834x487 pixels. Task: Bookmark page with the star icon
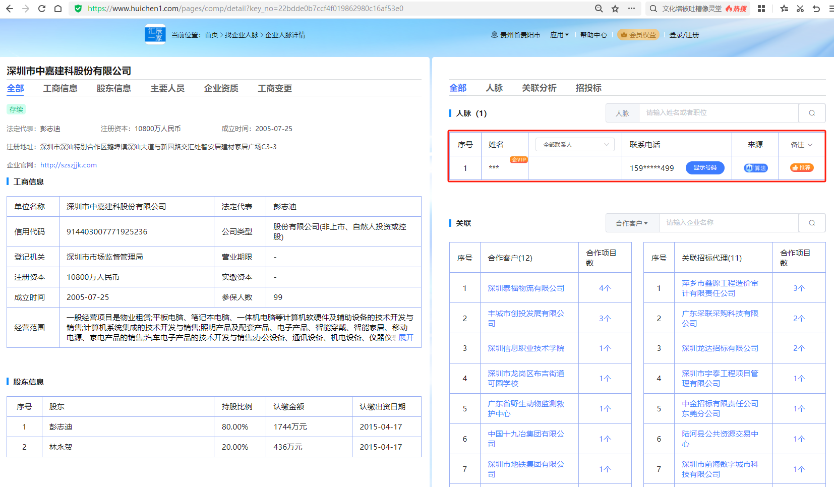click(615, 9)
